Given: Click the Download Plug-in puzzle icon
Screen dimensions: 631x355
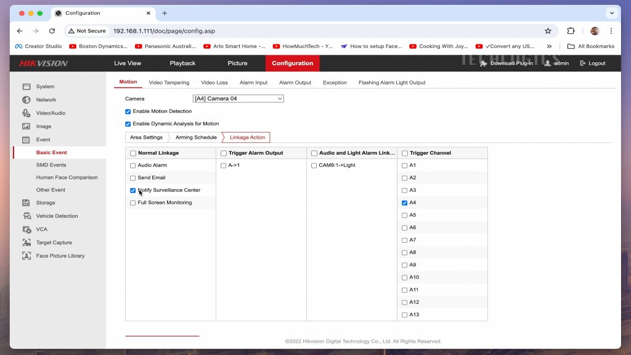Looking at the screenshot, I should coord(484,63).
